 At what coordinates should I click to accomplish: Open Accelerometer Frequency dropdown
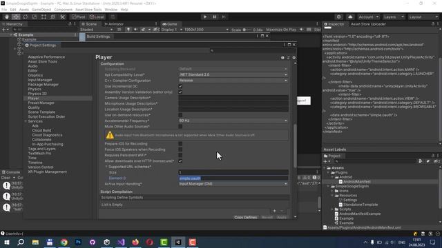tap(233, 121)
